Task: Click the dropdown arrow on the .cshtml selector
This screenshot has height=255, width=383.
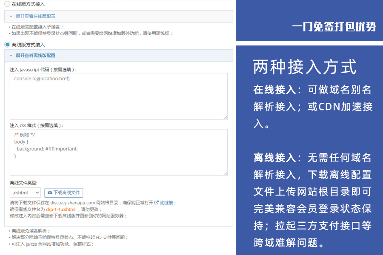Action: click(37, 193)
